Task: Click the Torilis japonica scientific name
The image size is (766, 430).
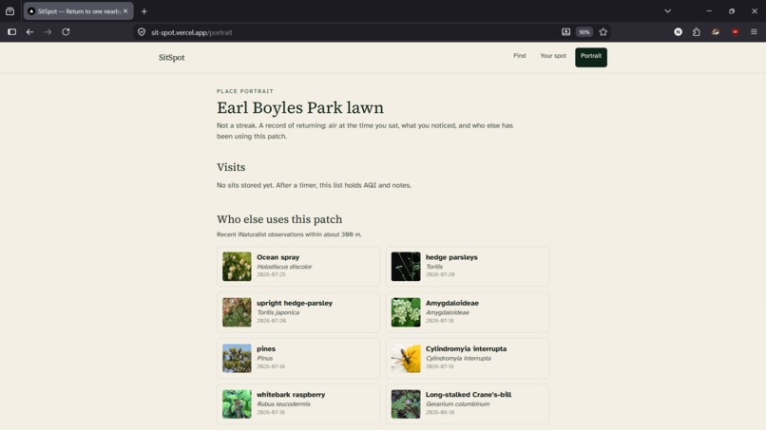Action: click(278, 312)
